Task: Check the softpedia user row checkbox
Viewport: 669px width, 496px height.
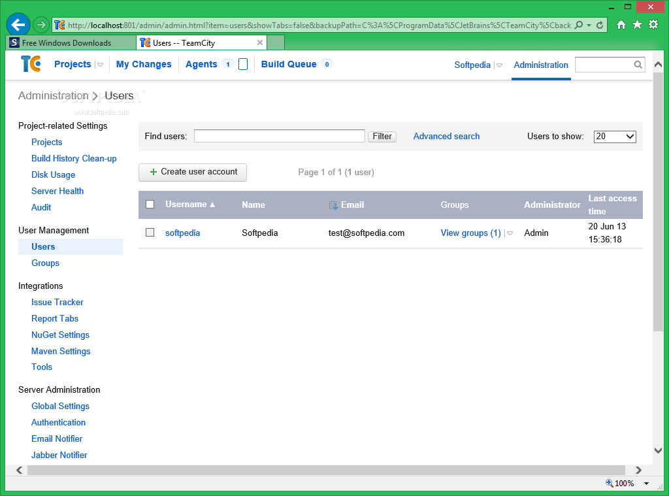Action: point(150,232)
